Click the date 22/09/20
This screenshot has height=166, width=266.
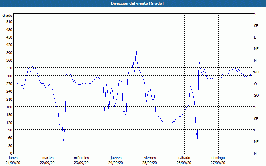pos(47,163)
